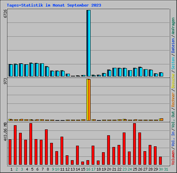Click green day label 16 on the x-axis
The height and width of the screenshot is (173, 177).
[x=88, y=169]
